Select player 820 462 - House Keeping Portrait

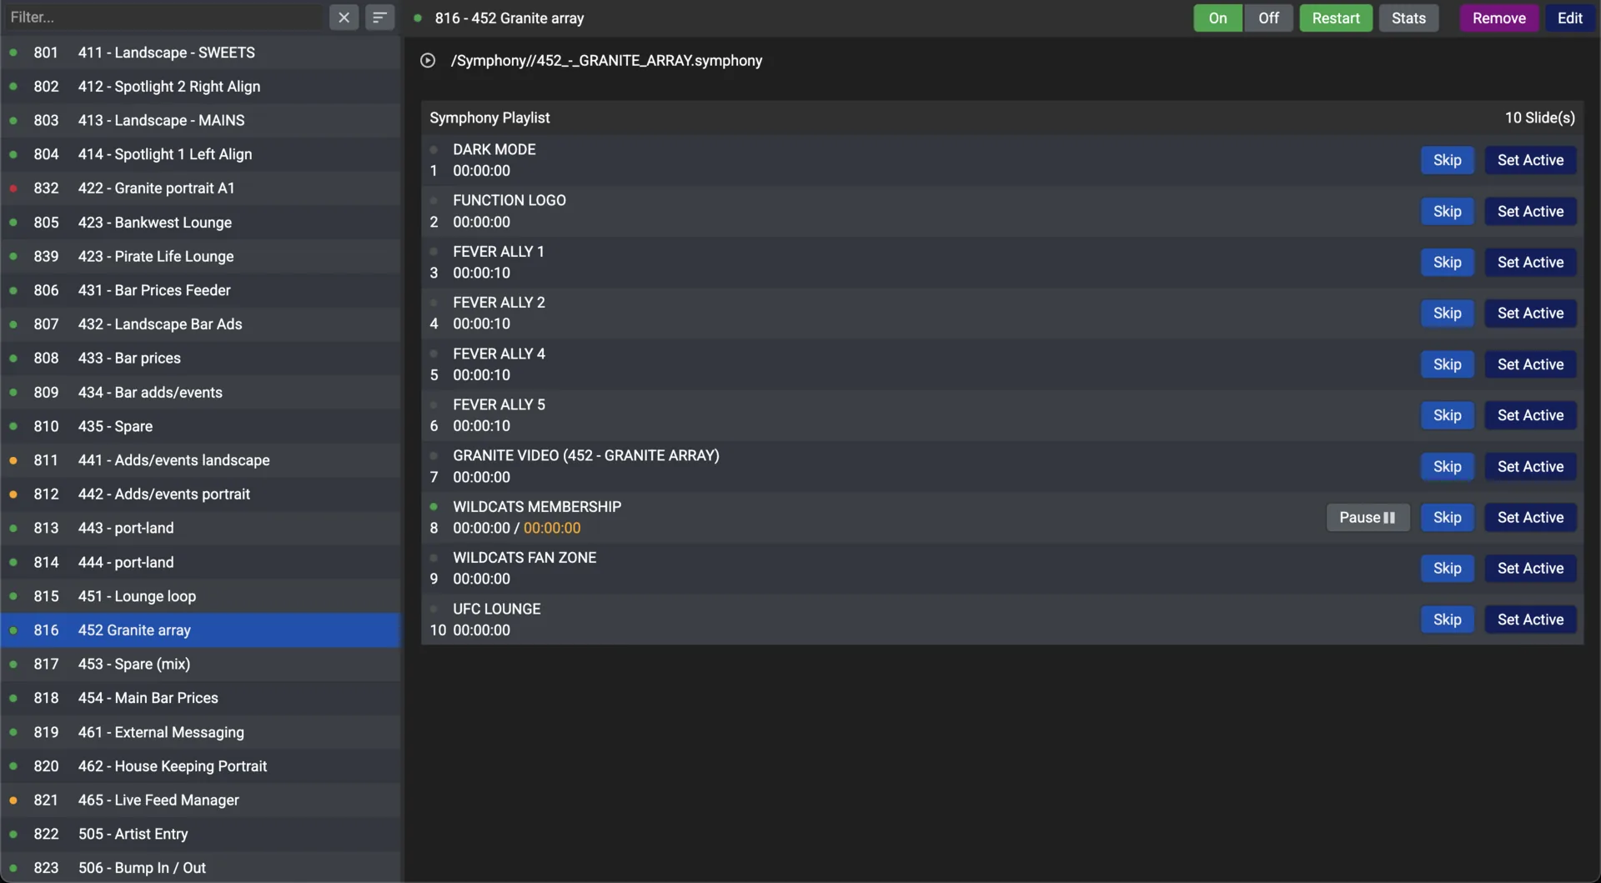[x=201, y=766]
